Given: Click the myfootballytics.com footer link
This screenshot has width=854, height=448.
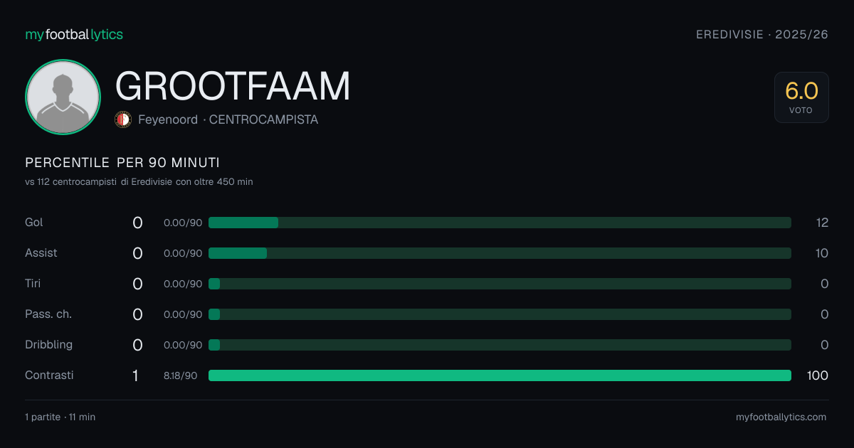Looking at the screenshot, I should pos(781,417).
